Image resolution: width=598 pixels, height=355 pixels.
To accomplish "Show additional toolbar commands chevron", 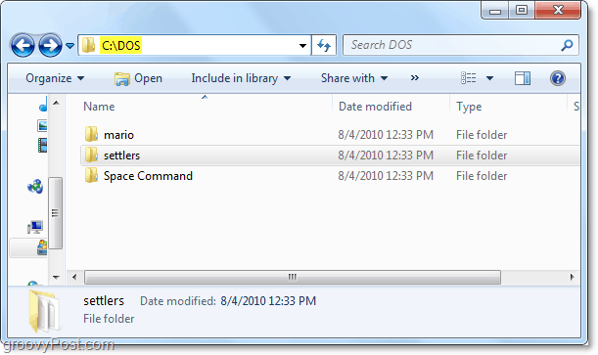I will point(415,78).
